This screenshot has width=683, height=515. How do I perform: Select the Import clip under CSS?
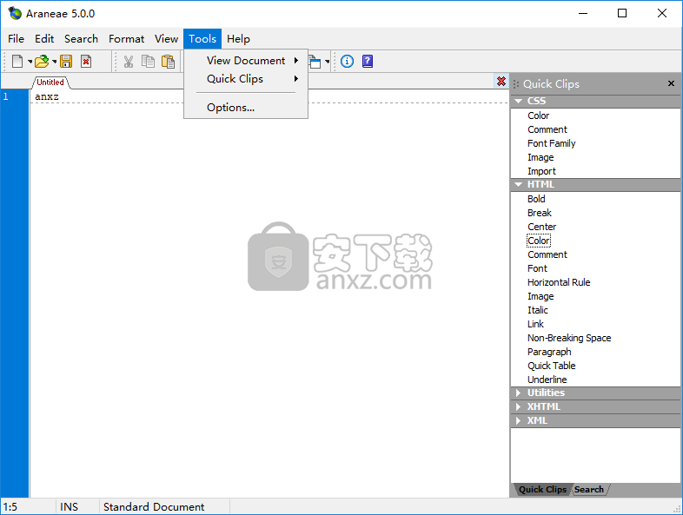(x=541, y=171)
